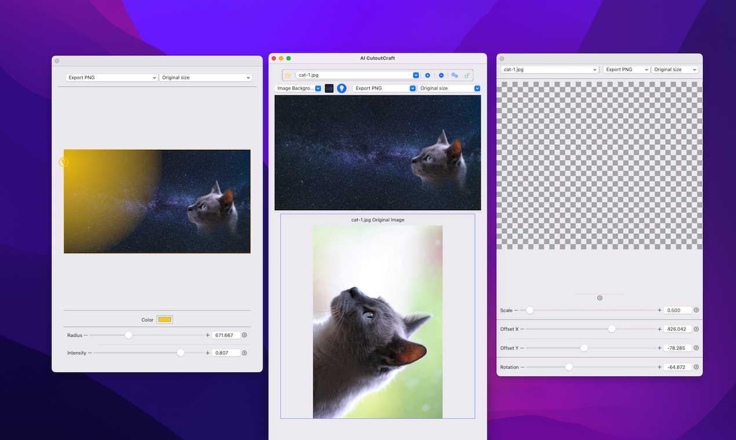
Task: Click the "cat-1.jpg Original Image" label
Action: click(378, 220)
